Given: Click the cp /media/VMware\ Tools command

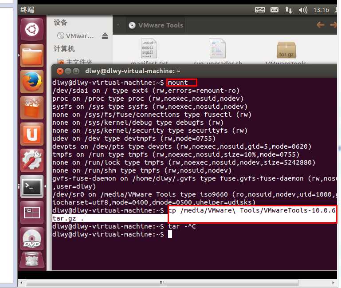Looking at the screenshot, I should 252,210.
